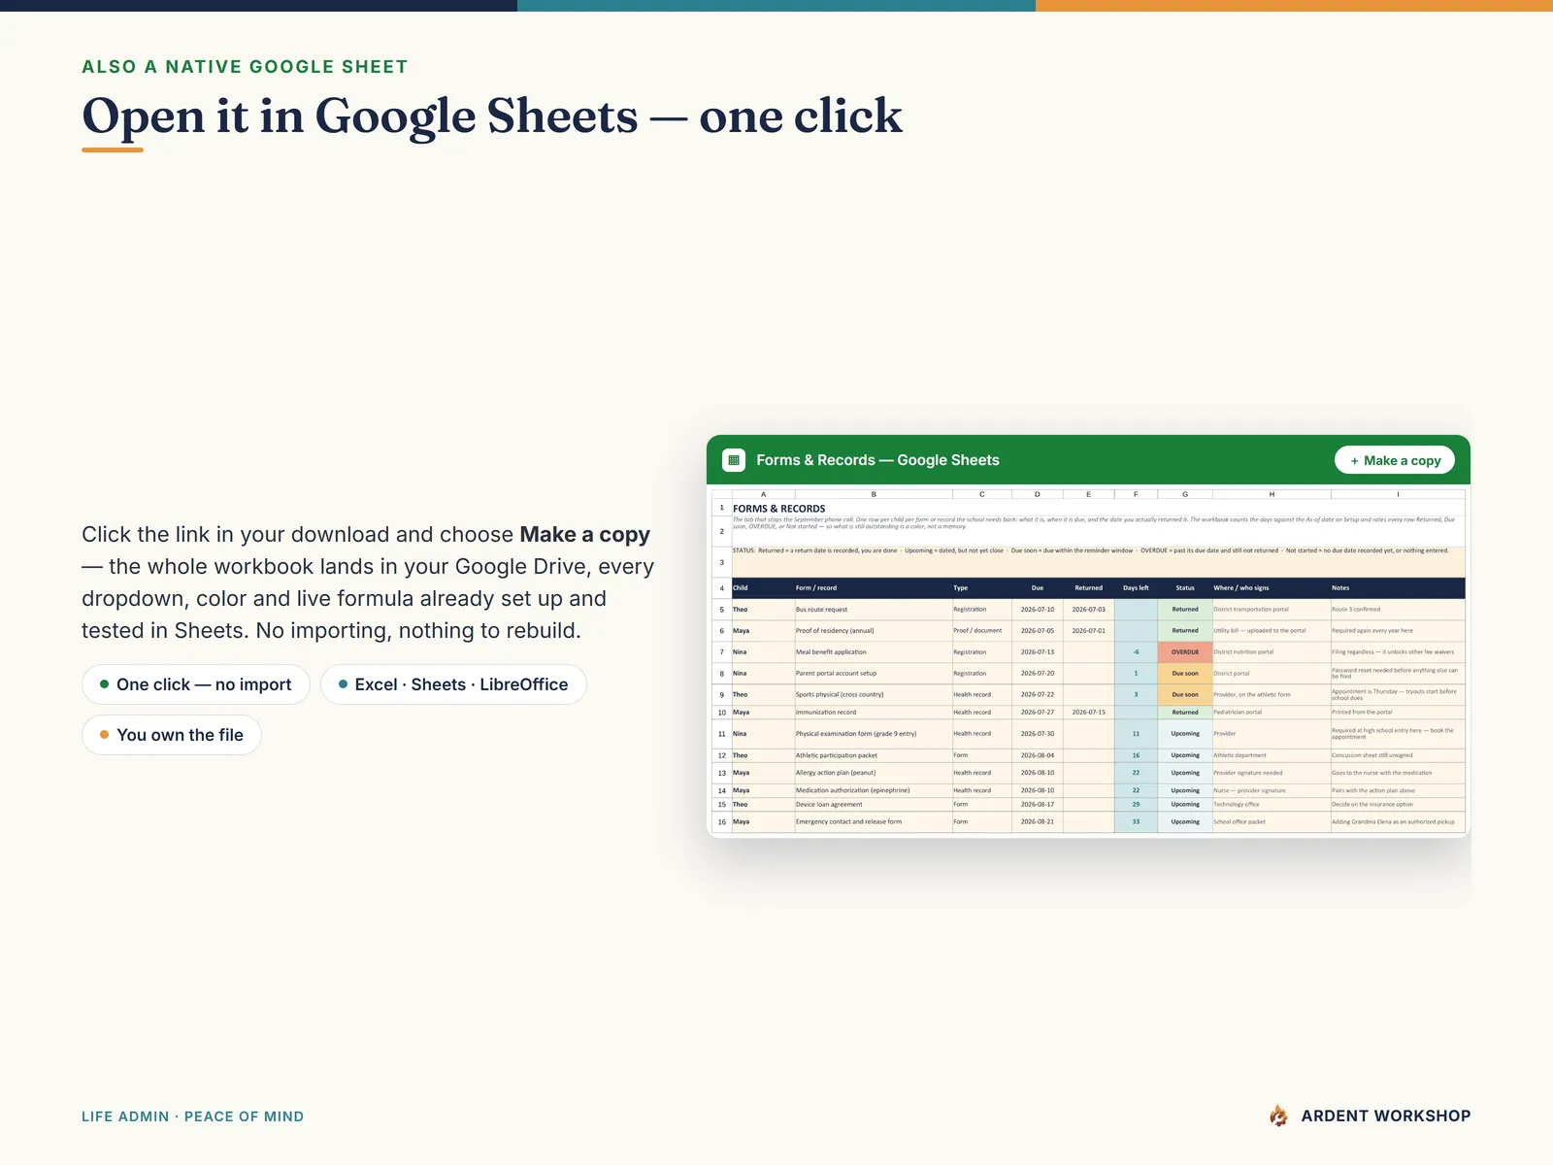Click the 'Excel · Sheets · LibreOffice' pill
The height and width of the screenshot is (1165, 1553).
(x=453, y=684)
